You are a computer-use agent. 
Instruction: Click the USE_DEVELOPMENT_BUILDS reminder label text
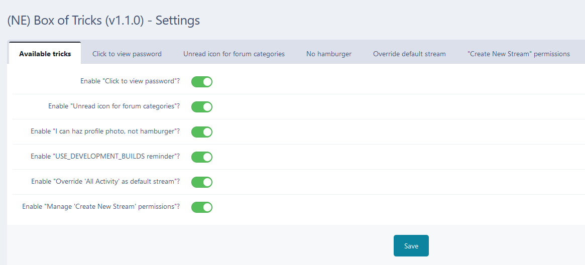(x=105, y=157)
